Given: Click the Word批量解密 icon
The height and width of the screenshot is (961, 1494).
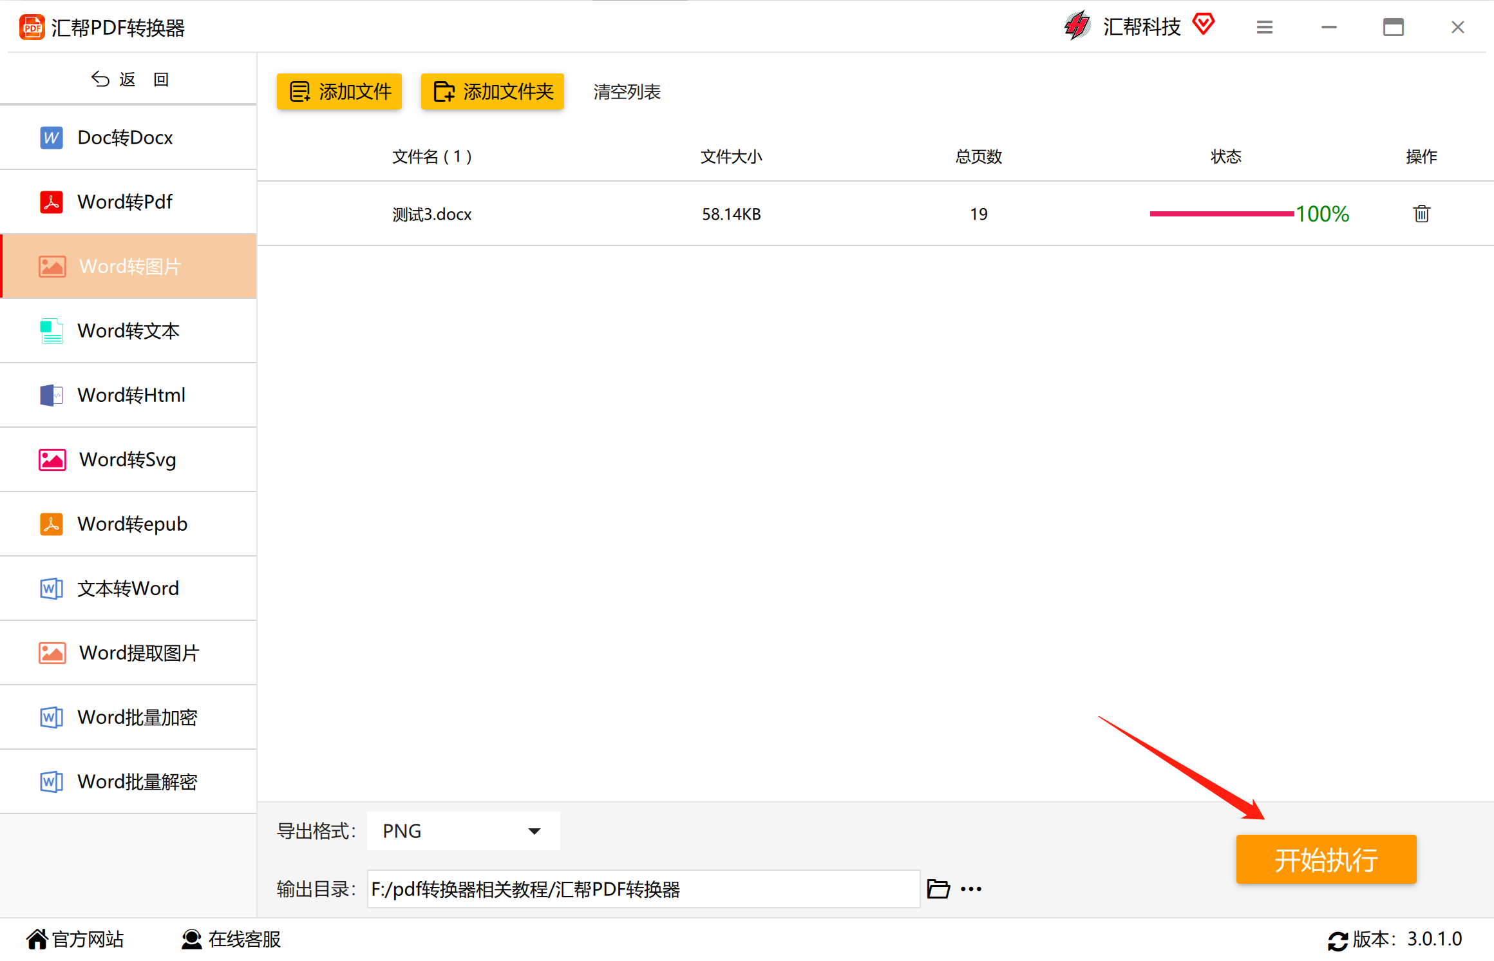Looking at the screenshot, I should pyautogui.click(x=52, y=781).
